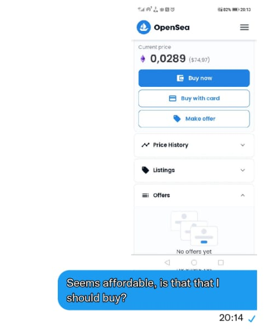Collapse the Offers section chevron
This screenshot has height=331, width=267.
click(243, 195)
